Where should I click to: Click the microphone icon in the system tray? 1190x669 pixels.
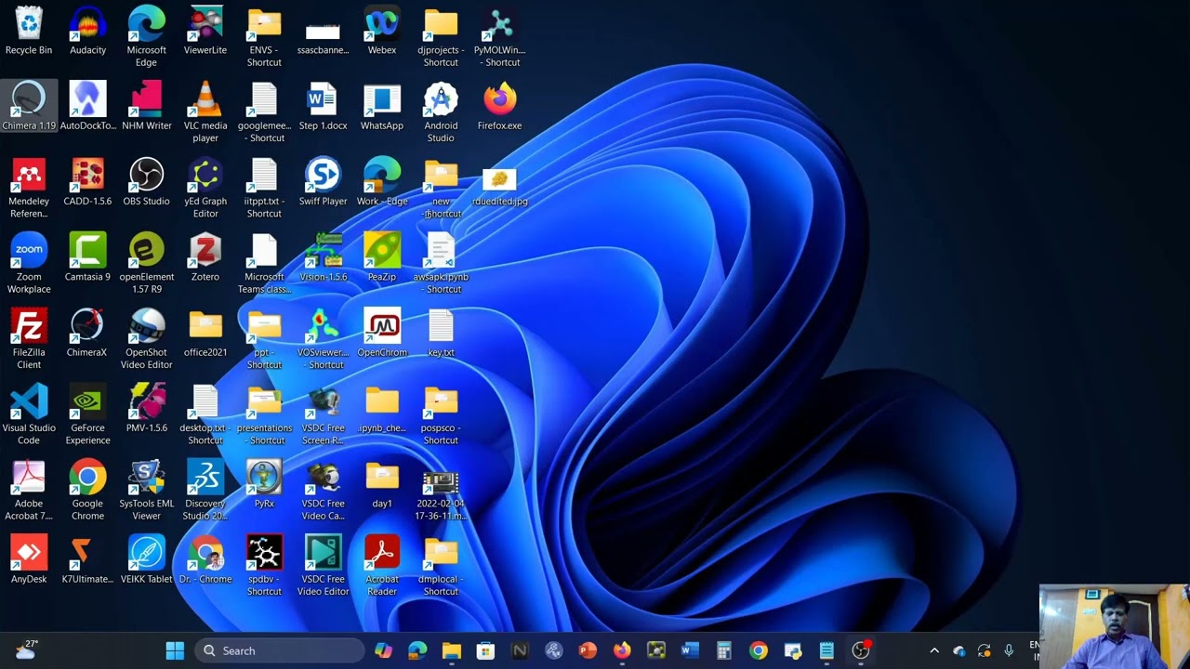click(1009, 650)
